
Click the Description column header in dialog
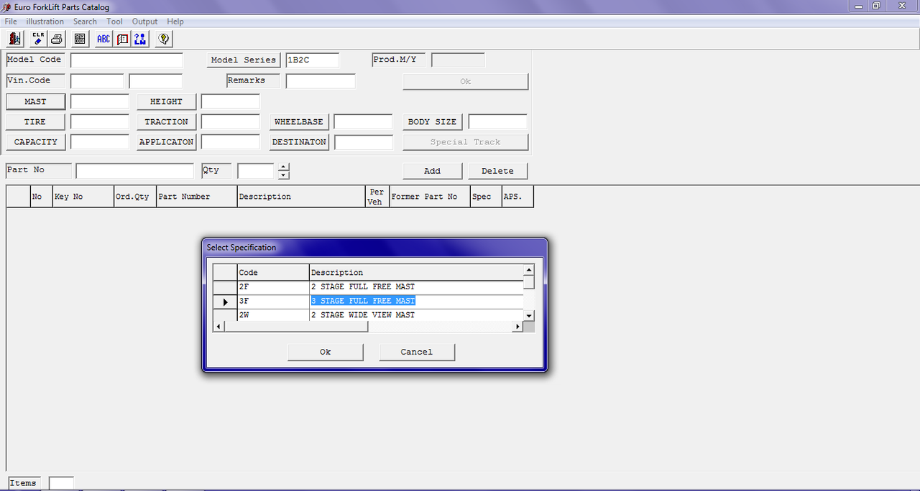point(416,273)
